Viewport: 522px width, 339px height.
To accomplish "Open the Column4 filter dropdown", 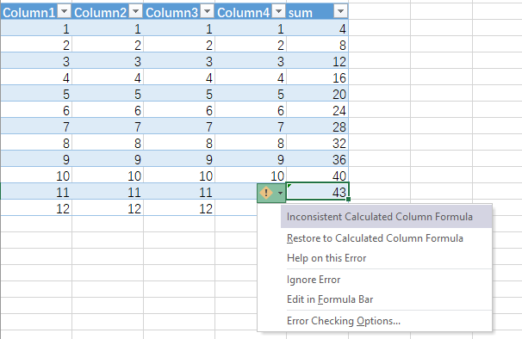I will click(278, 12).
